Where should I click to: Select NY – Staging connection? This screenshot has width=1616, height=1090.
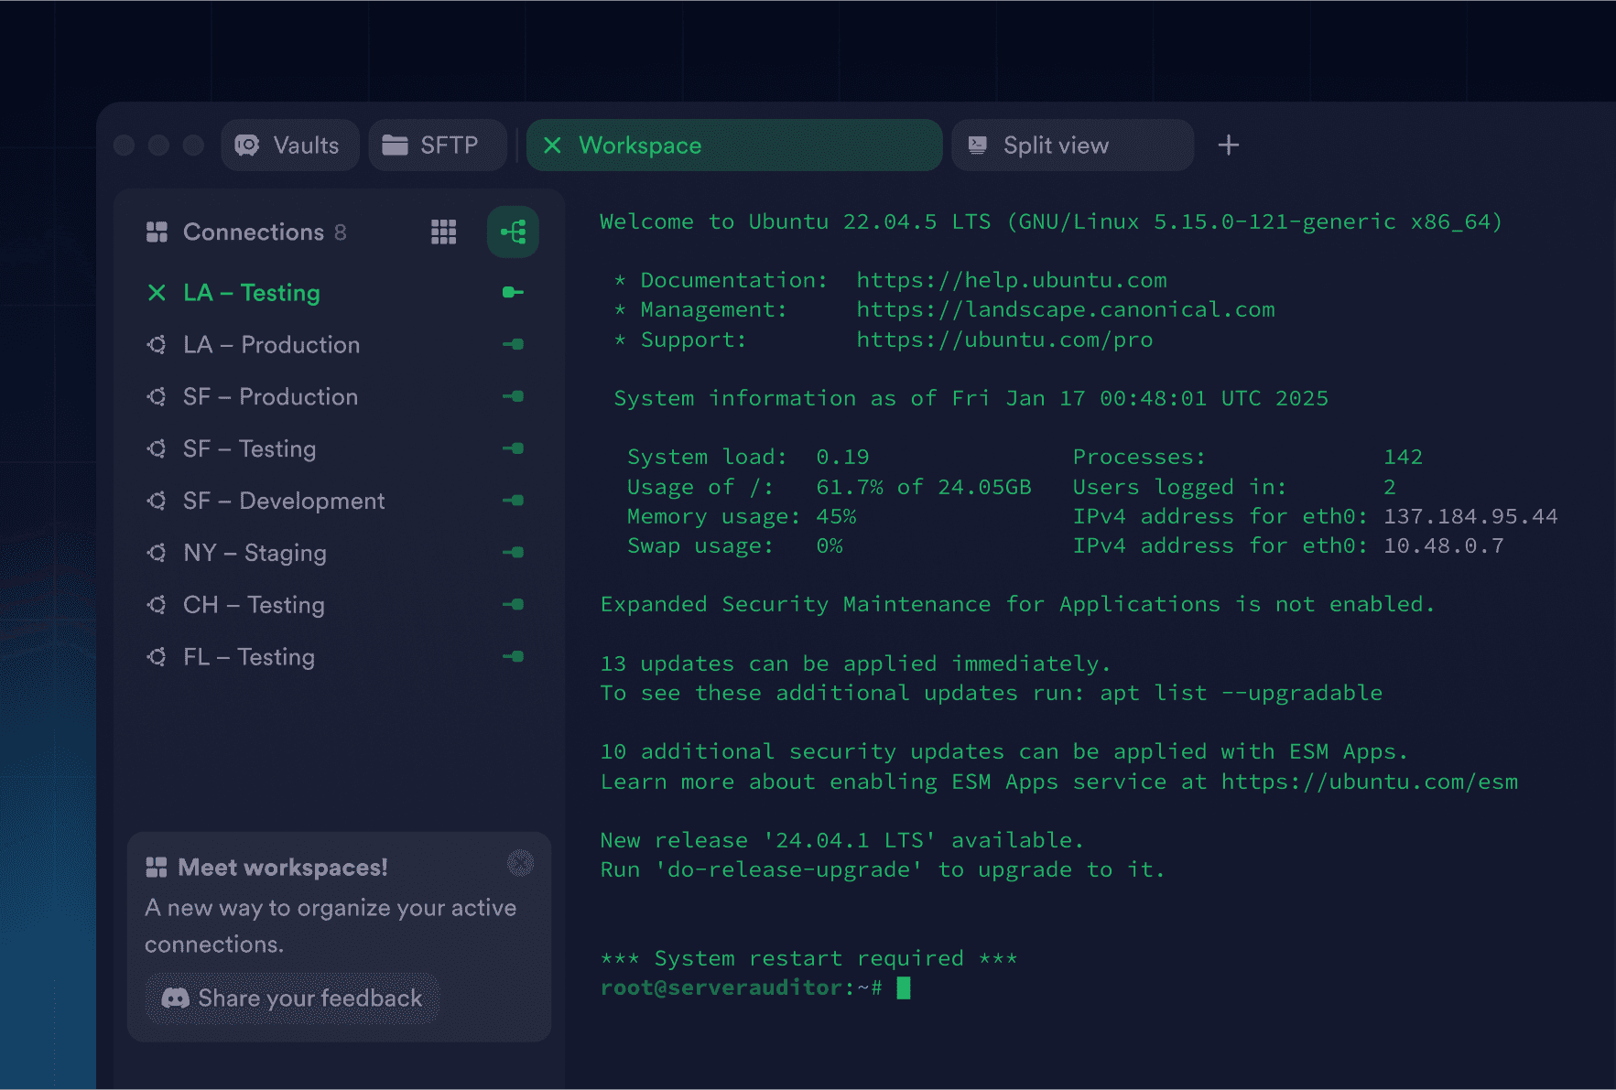255,554
